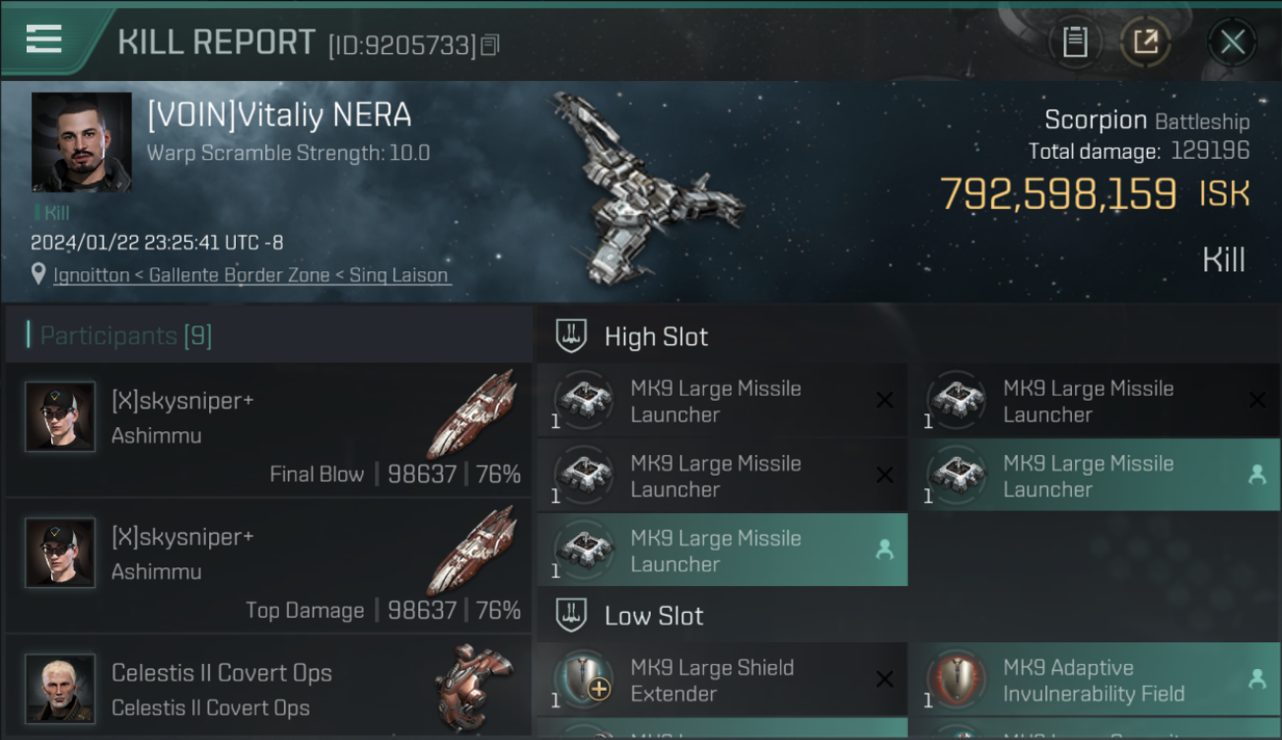
Task: Open the Ignoitton location link
Action: tap(92, 275)
